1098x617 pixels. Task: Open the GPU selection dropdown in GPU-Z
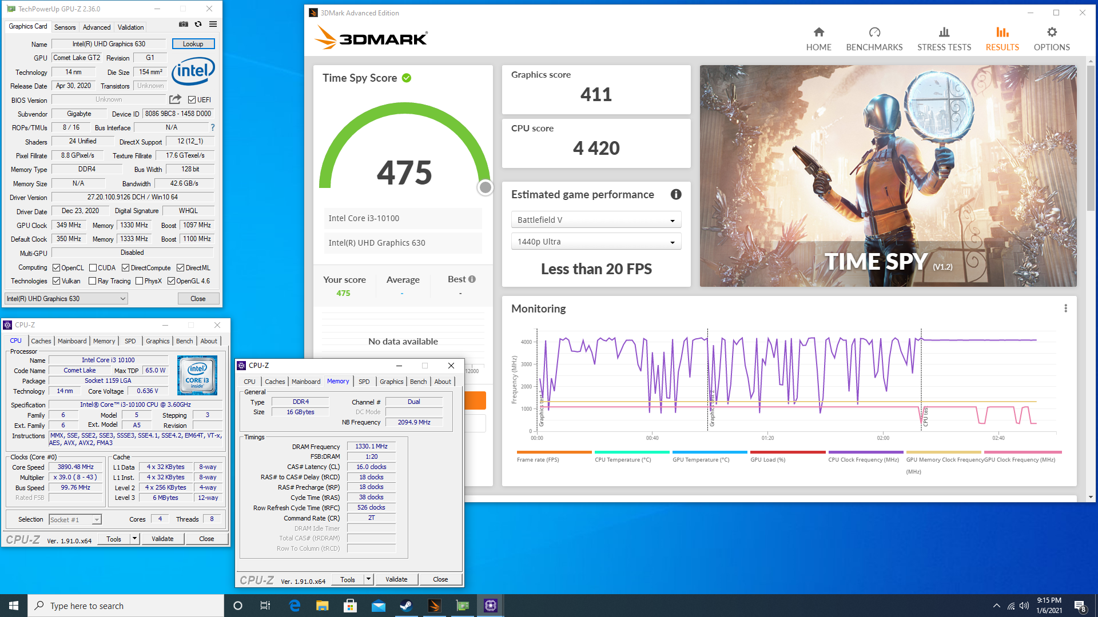(x=66, y=299)
